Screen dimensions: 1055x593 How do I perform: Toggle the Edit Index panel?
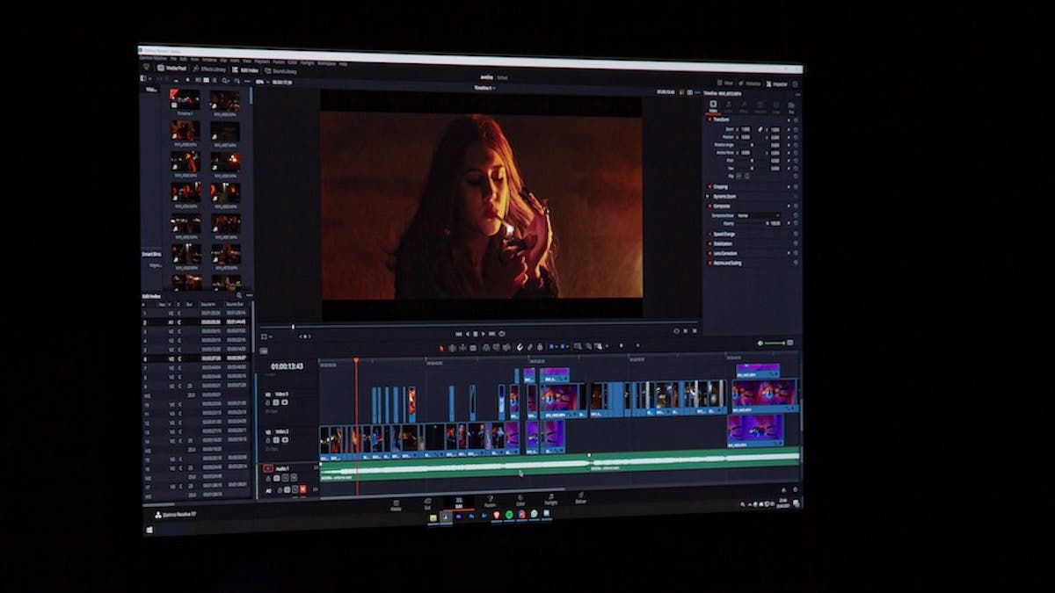tap(244, 69)
